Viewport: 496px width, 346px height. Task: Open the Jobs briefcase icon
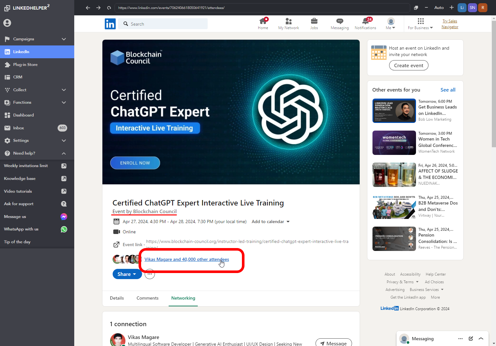pos(314,21)
